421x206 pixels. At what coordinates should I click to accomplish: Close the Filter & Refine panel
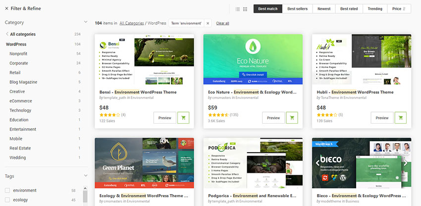(x=7, y=8)
